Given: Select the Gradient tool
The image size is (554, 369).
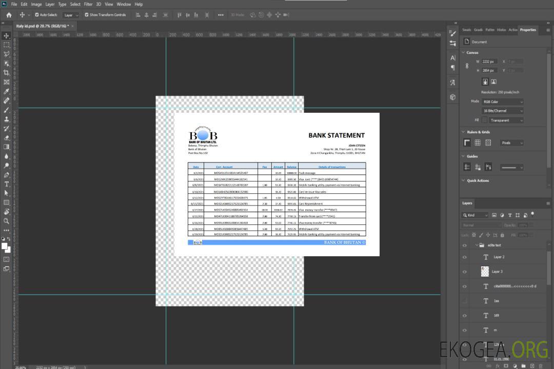Looking at the screenshot, I should pos(6,147).
